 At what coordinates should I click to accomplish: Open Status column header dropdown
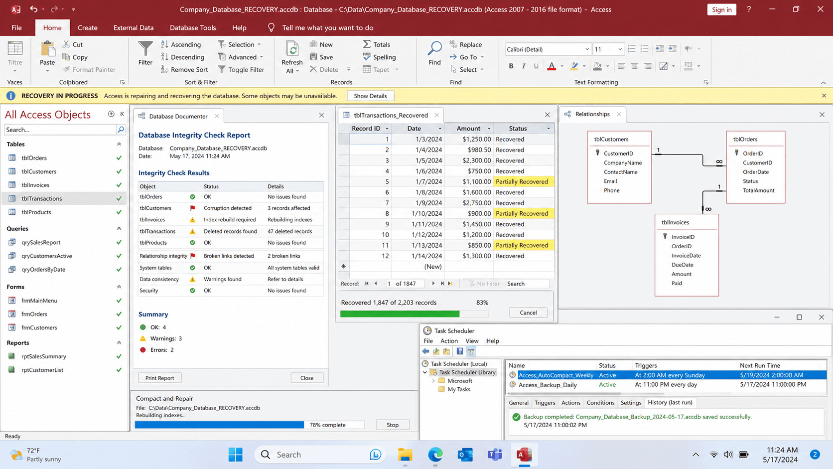point(549,129)
